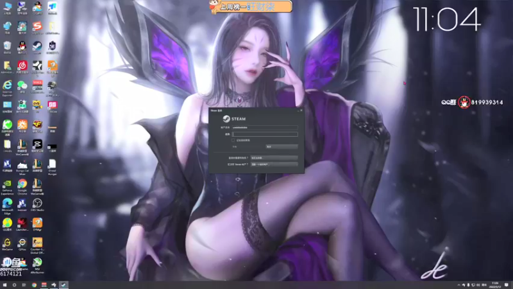The image size is (513, 289).
Task: Focus the Steam account name field
Action: (x=265, y=127)
